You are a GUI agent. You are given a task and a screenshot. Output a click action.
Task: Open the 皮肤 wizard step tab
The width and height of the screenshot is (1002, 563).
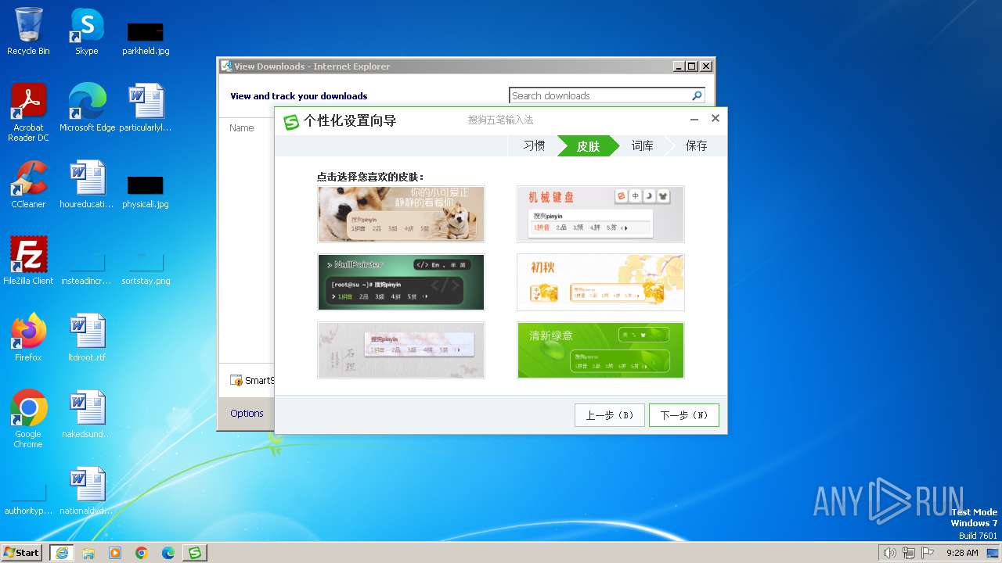click(588, 145)
